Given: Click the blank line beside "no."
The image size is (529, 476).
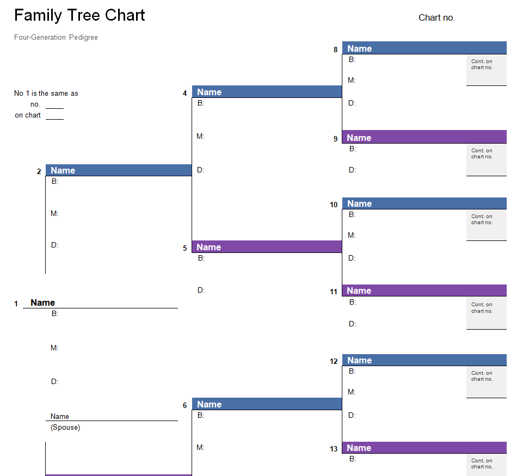Looking at the screenshot, I should [x=54, y=104].
